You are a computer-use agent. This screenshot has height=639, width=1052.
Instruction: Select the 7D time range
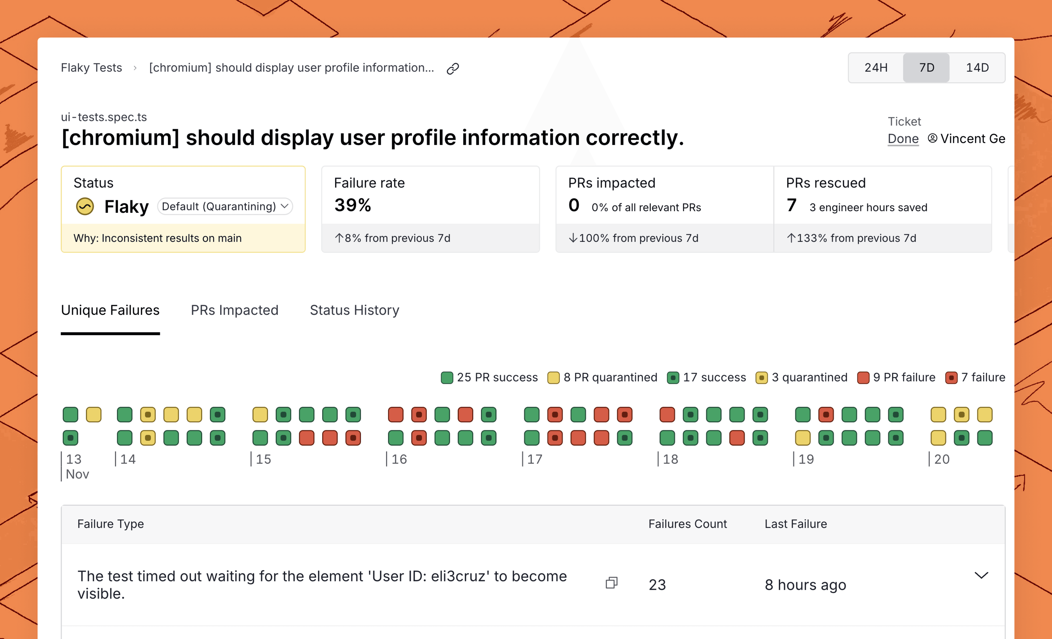click(927, 67)
